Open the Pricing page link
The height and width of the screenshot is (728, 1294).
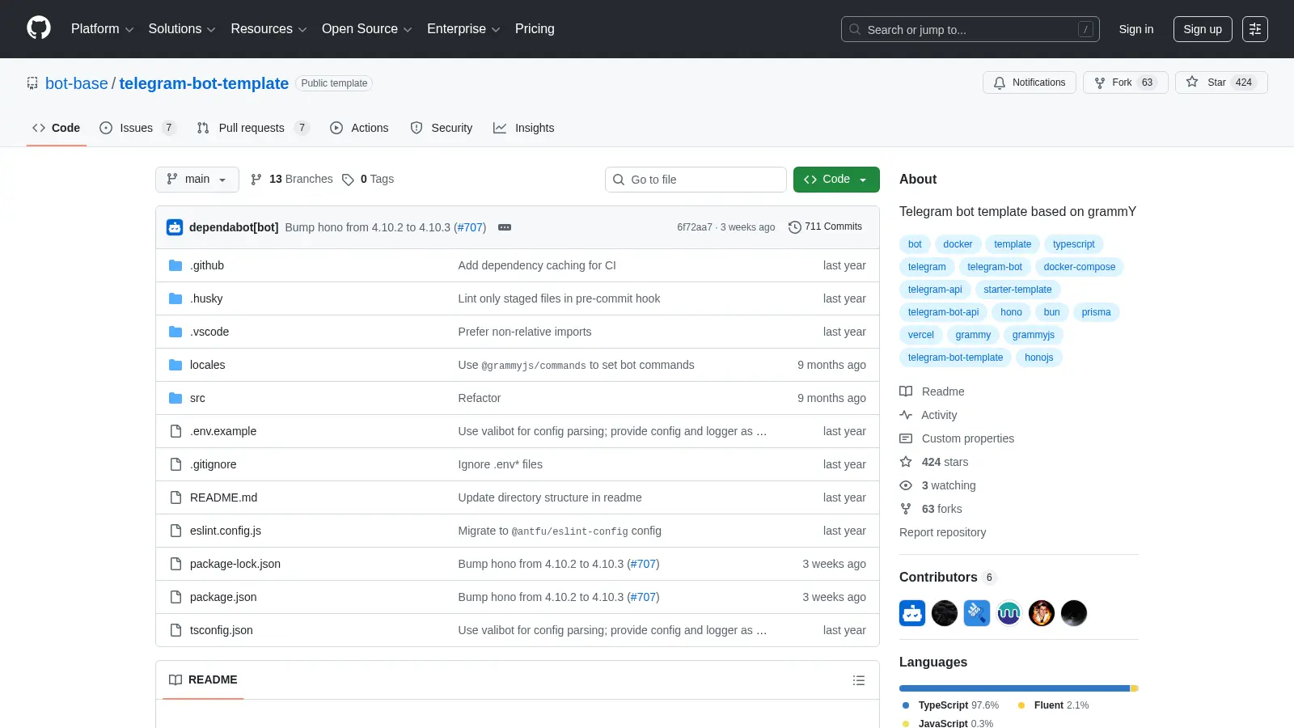tap(535, 29)
